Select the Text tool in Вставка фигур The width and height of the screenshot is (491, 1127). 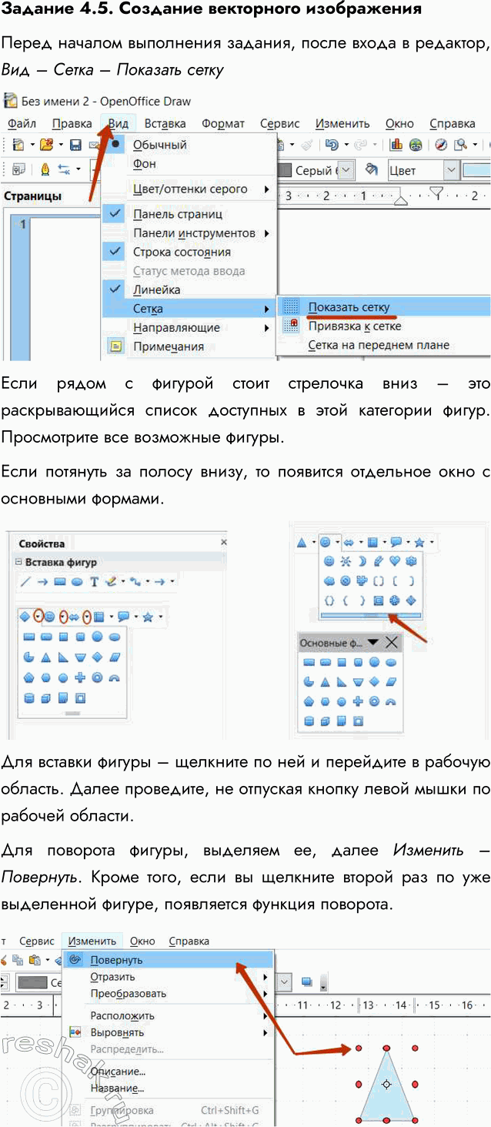[94, 582]
